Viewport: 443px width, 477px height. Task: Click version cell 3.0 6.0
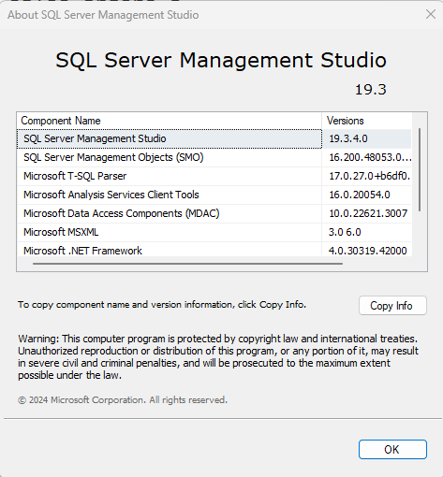[367, 232]
